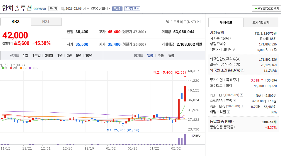The height and width of the screenshot is (156, 281).
Task: Click the purple 120-day moving average swatch
Action: 30,68
